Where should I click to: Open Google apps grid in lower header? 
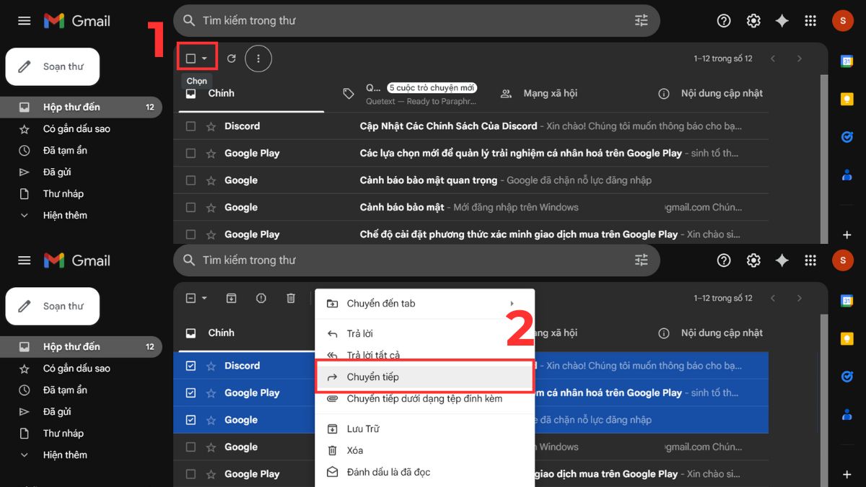811,260
